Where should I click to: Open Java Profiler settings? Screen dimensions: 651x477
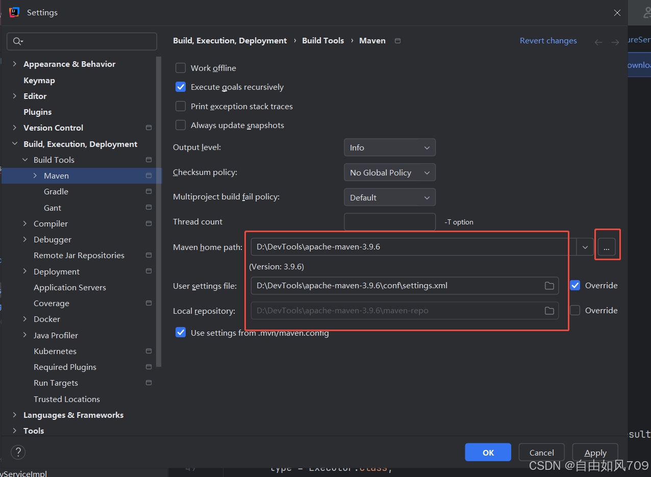click(56, 335)
